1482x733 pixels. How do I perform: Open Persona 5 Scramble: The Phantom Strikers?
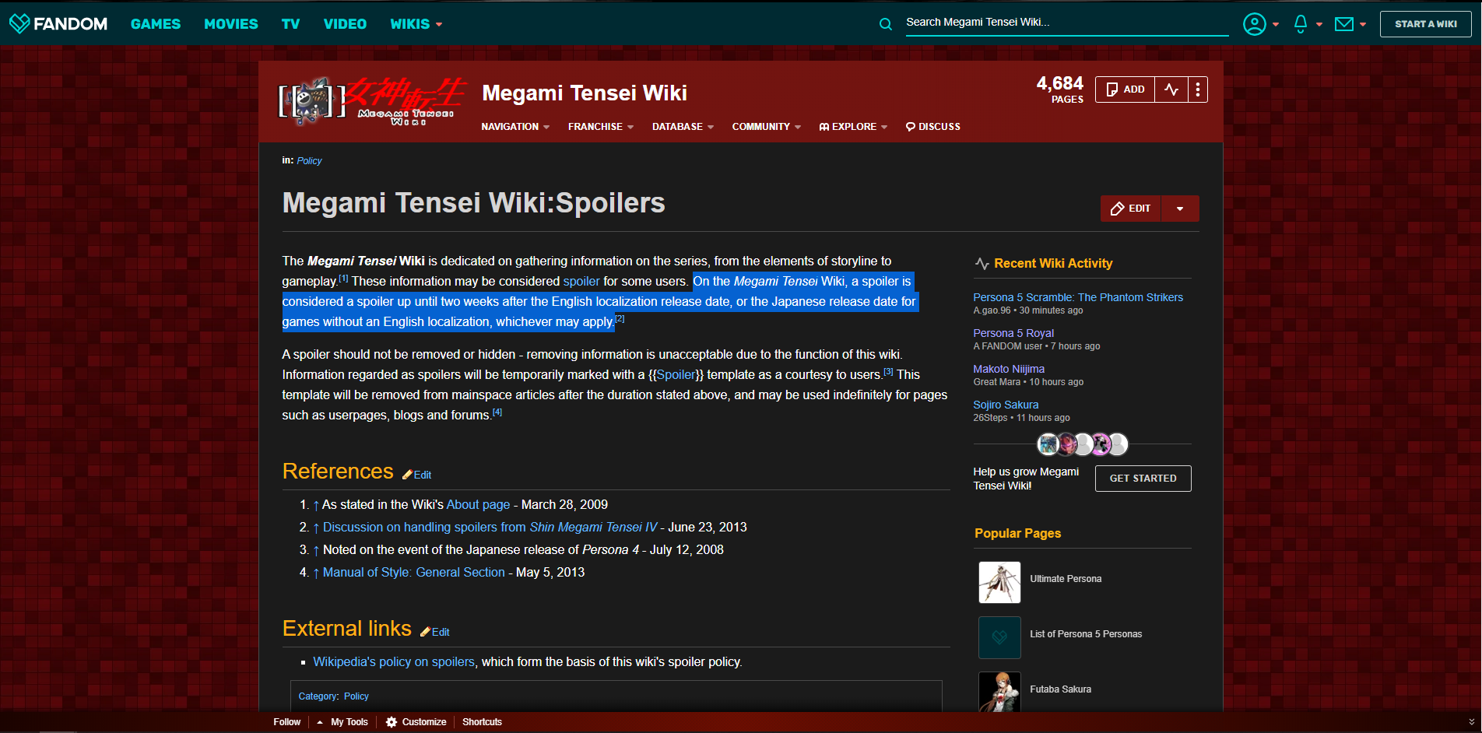pyautogui.click(x=1078, y=297)
